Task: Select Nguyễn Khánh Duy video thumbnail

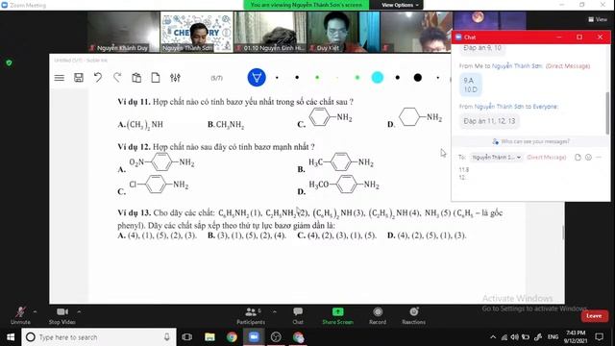Action: point(123,32)
